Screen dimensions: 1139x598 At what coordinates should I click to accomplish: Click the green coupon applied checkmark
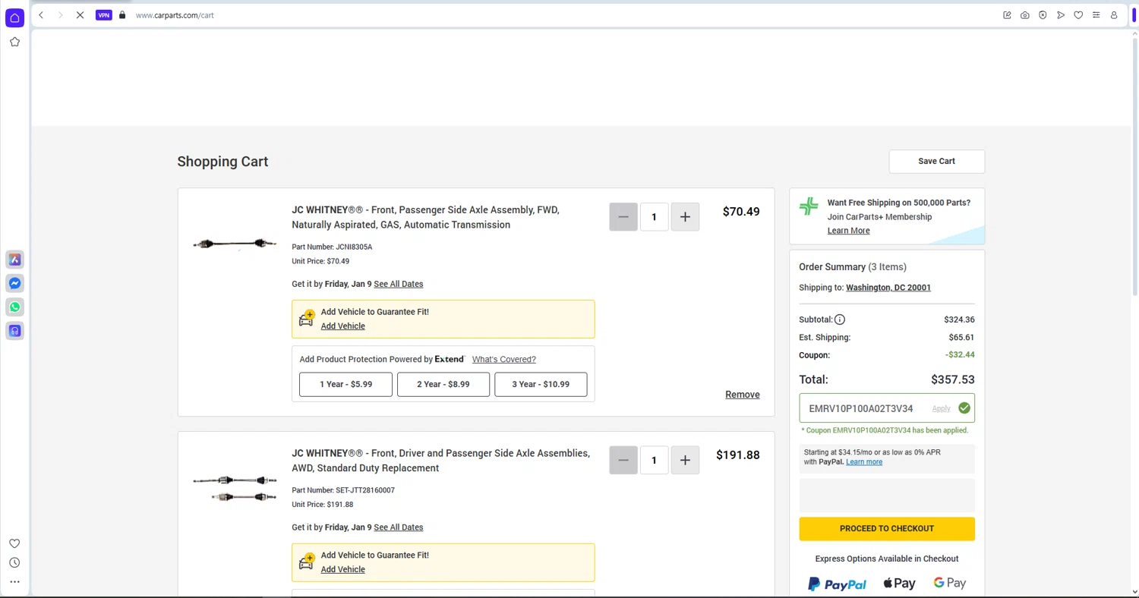[x=964, y=408]
